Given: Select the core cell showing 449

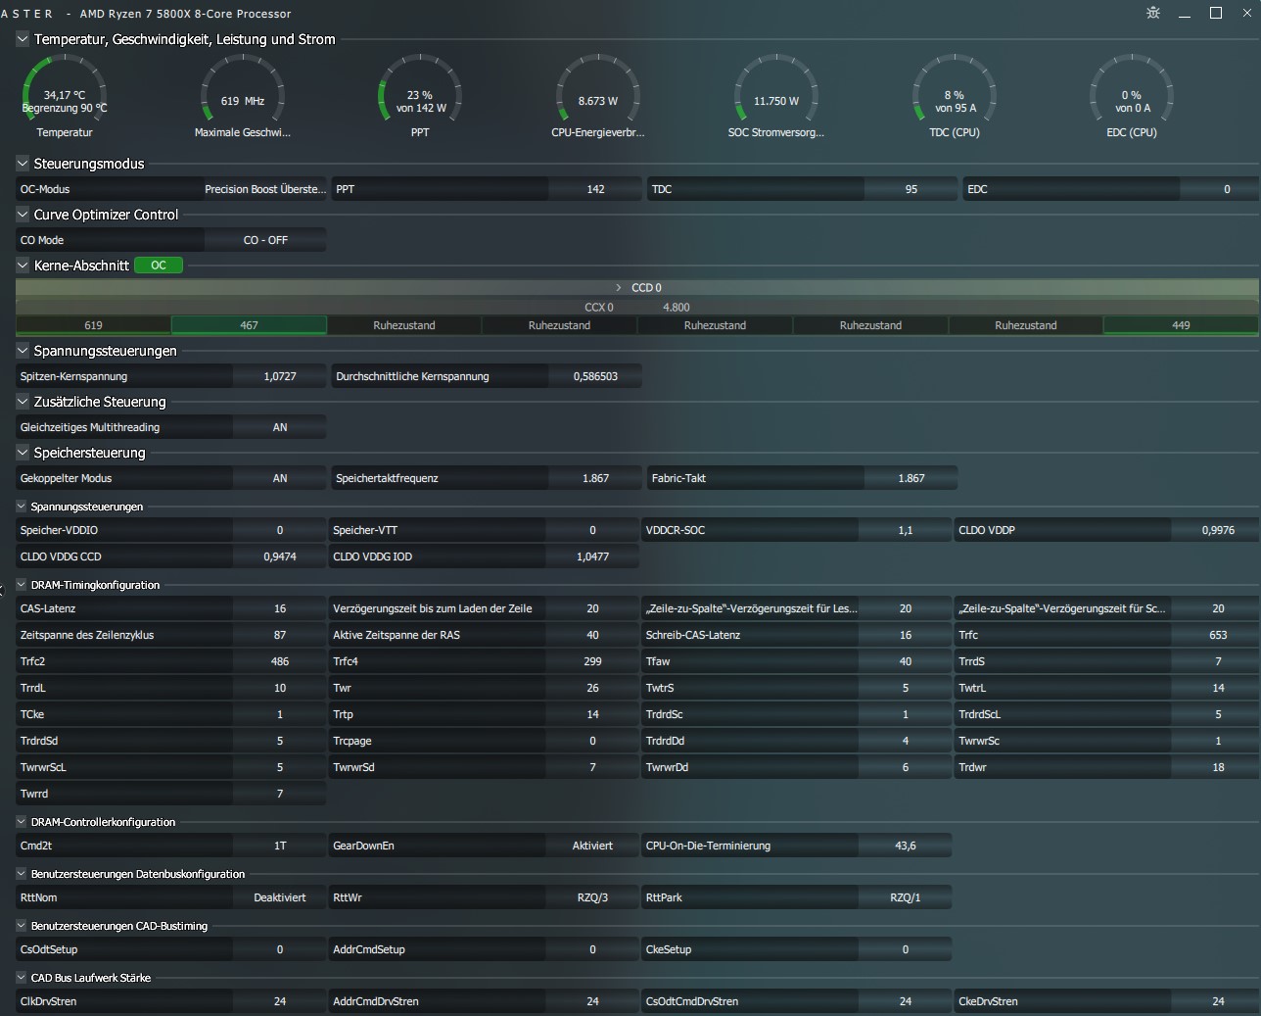Looking at the screenshot, I should click(x=1182, y=325).
